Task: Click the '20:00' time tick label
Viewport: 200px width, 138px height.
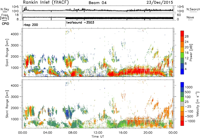Action: coord(148,133)
